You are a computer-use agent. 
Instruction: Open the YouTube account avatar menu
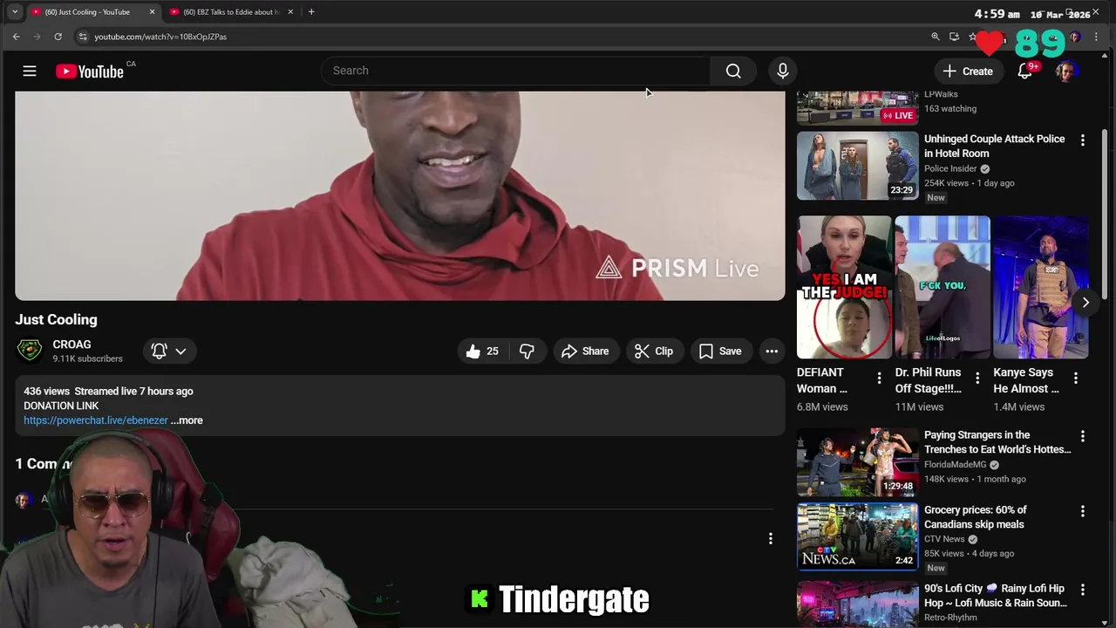(1065, 71)
